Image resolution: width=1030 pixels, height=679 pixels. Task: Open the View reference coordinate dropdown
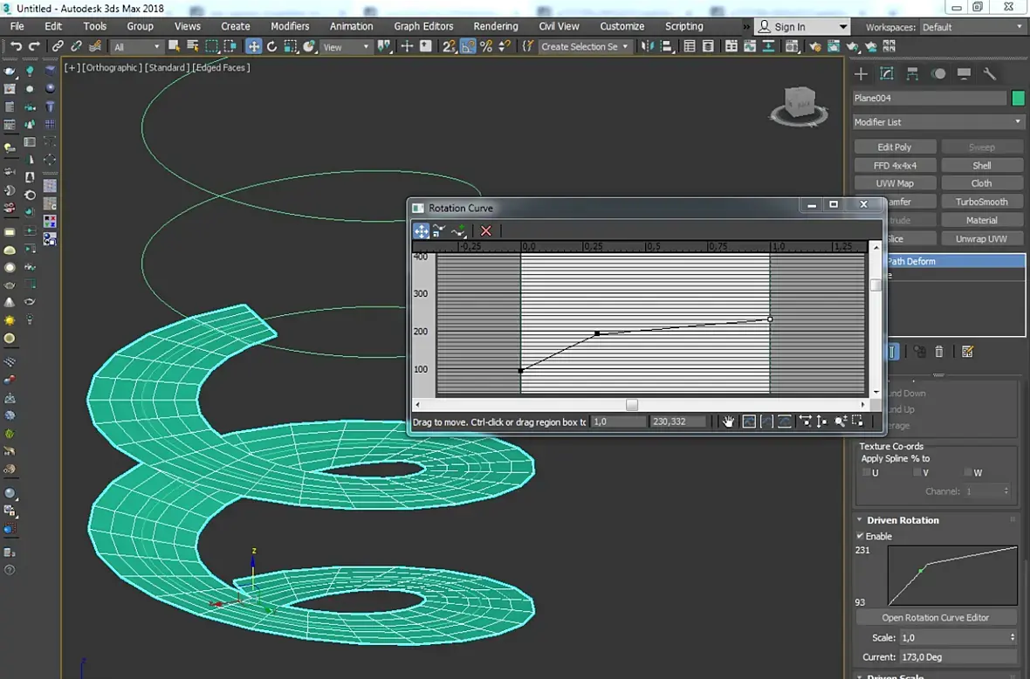[x=346, y=47]
